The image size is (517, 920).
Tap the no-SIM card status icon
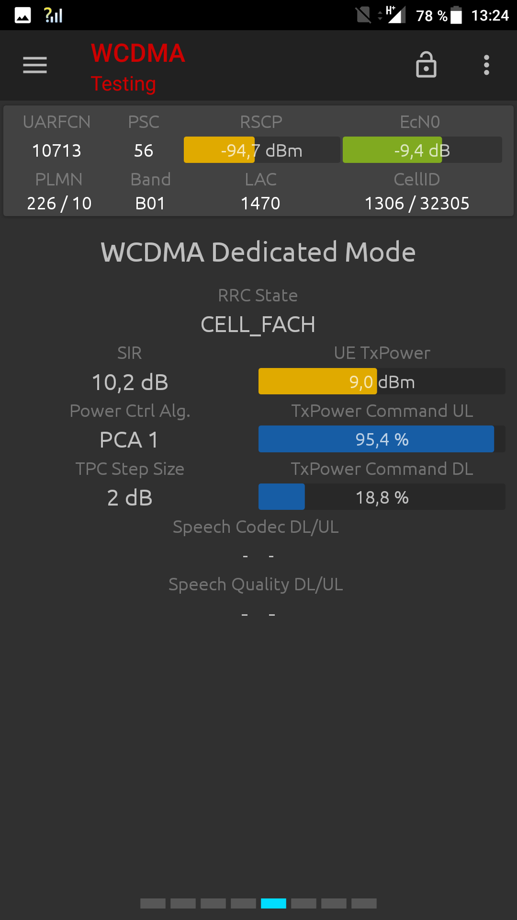tap(363, 15)
